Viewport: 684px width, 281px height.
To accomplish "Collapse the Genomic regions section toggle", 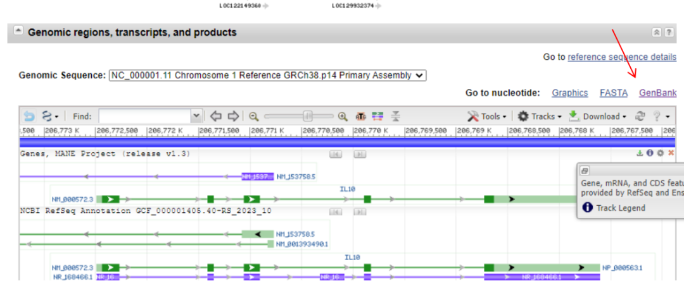I will [18, 32].
